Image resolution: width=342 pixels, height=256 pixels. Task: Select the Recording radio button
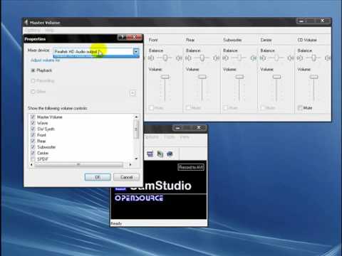tap(33, 81)
